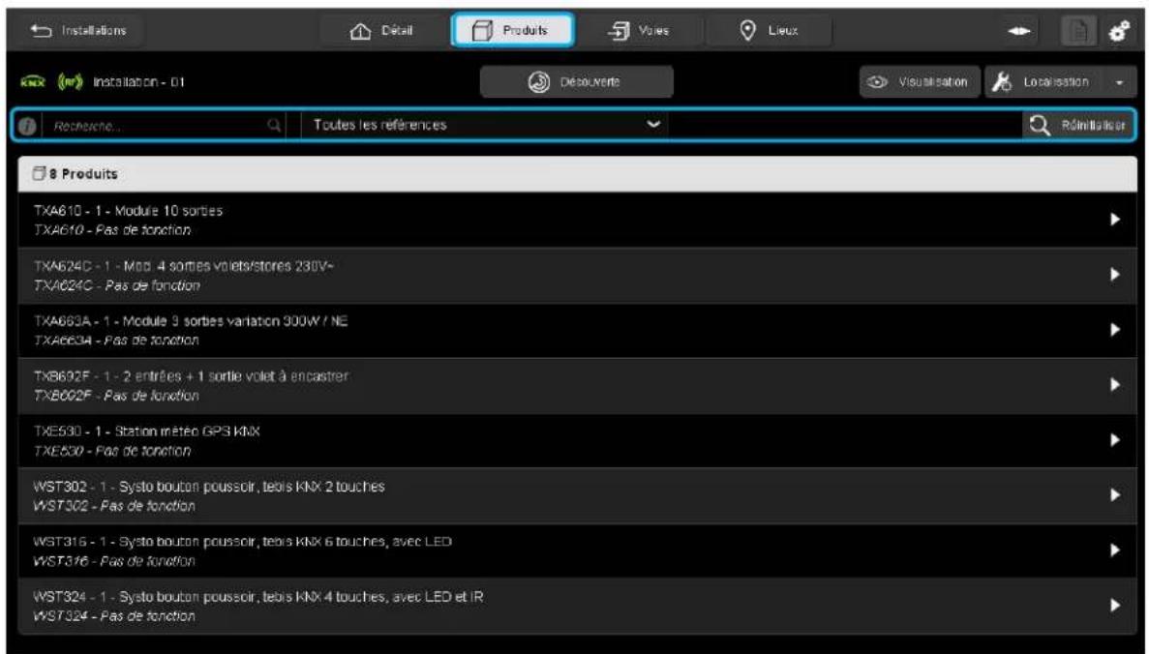Select TXA663A variation module row
Screen dimensions: 1149x654
(578, 330)
